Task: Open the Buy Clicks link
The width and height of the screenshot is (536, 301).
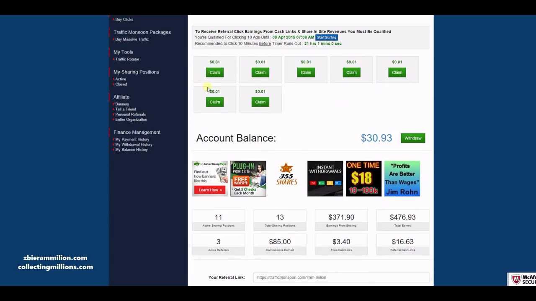Action: 124,20
